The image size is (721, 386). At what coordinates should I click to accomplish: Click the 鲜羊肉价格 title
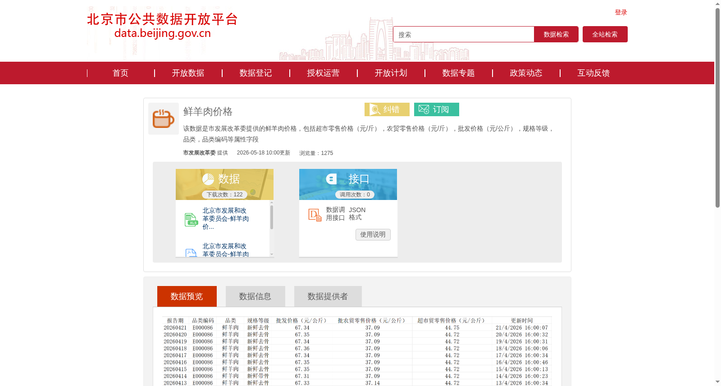208,111
